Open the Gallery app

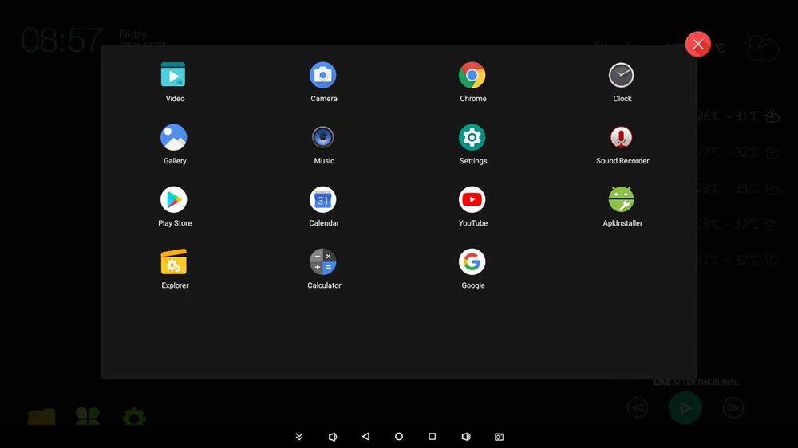pos(173,137)
